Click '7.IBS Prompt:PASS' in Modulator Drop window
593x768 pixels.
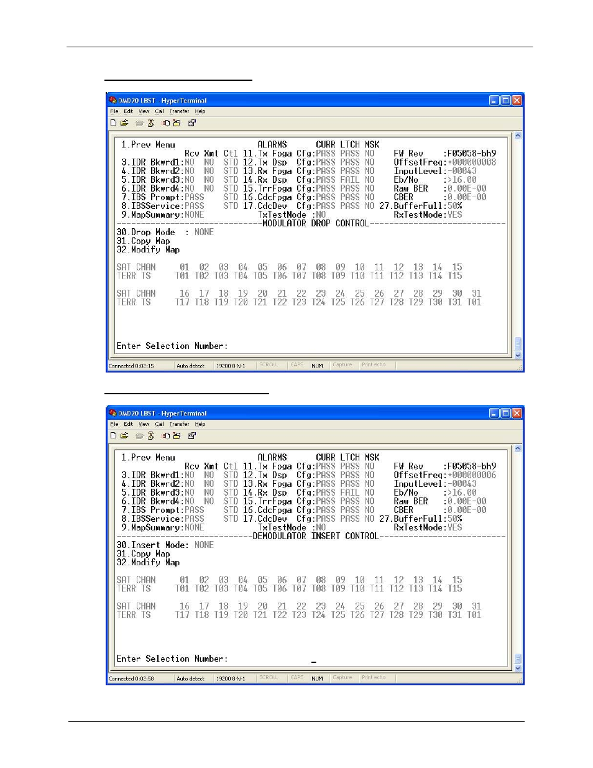point(163,197)
